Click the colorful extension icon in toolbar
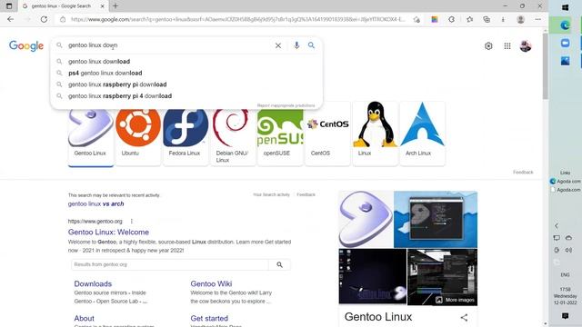582x327 pixels. [x=435, y=19]
